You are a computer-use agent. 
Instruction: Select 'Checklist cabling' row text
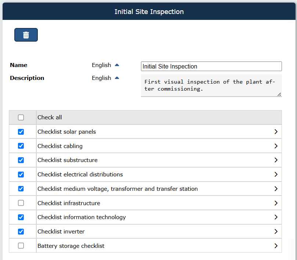tap(60, 146)
